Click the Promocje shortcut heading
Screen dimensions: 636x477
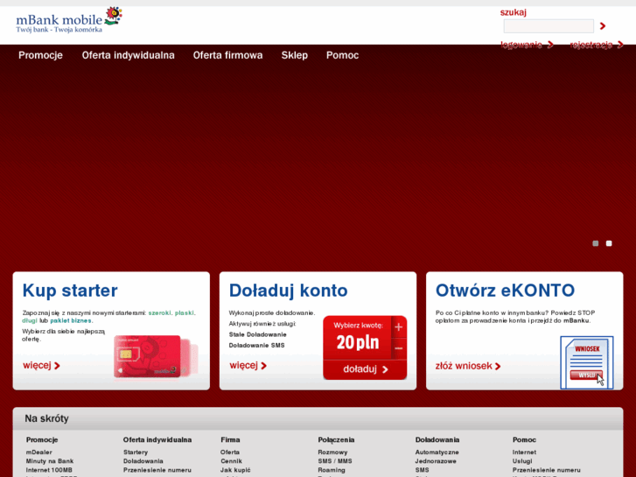[42, 439]
